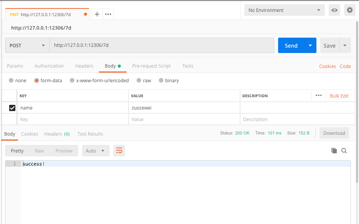Screen dimensions: 359x224
Task: Click the Description placeholder field
Action: (297, 119)
